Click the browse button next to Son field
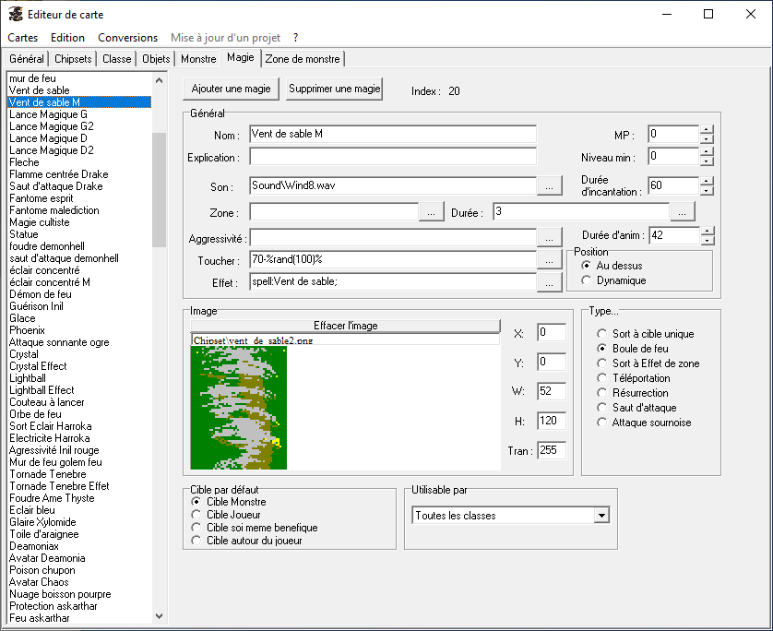 [x=549, y=185]
